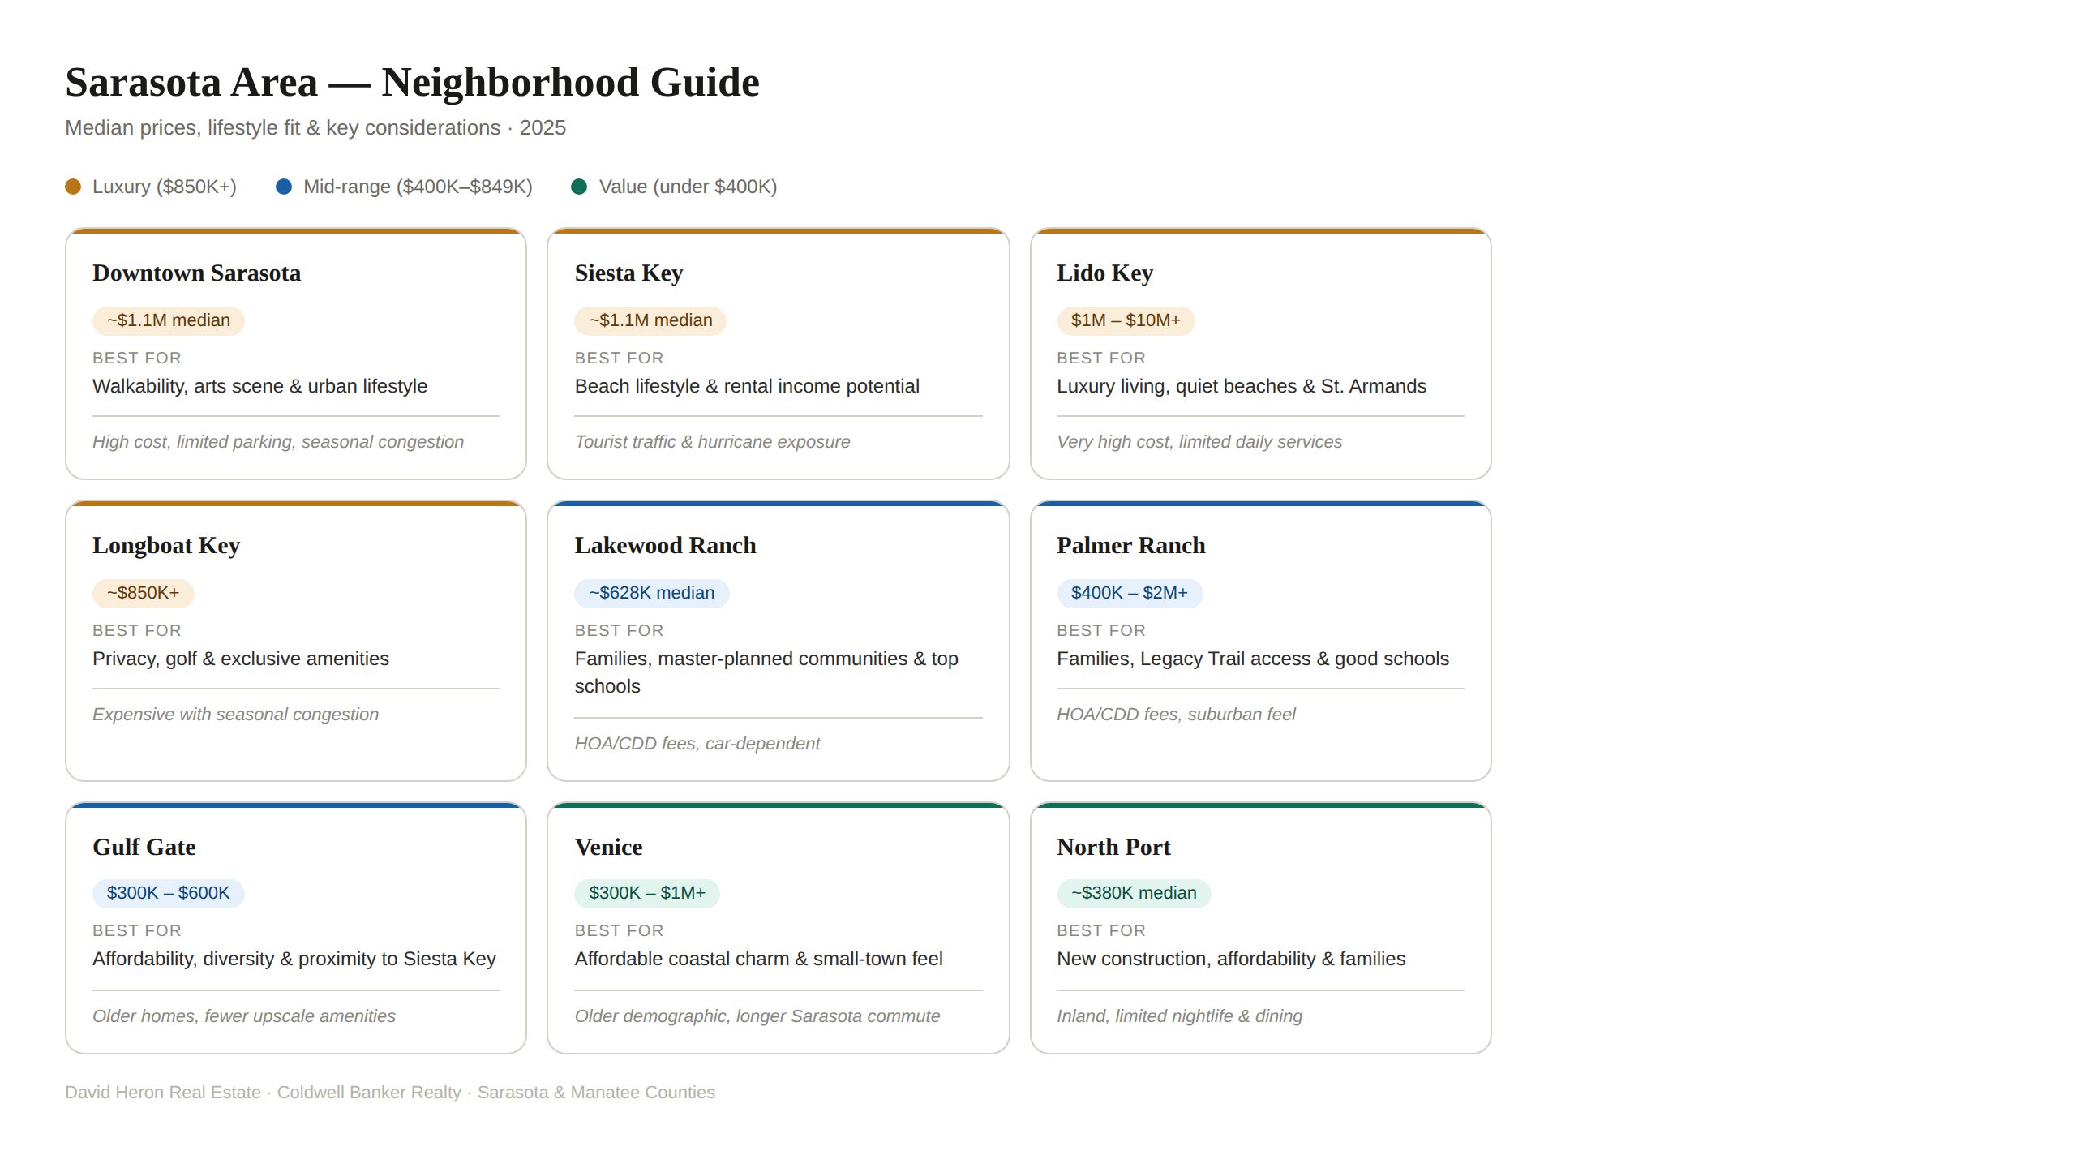
Task: Select the Lakewood Ranch ~$628K median badge
Action: click(x=651, y=593)
